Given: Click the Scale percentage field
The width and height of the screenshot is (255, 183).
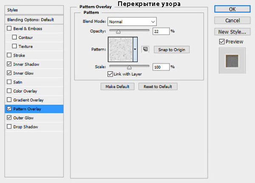Looking at the screenshot, I should coord(161,67).
